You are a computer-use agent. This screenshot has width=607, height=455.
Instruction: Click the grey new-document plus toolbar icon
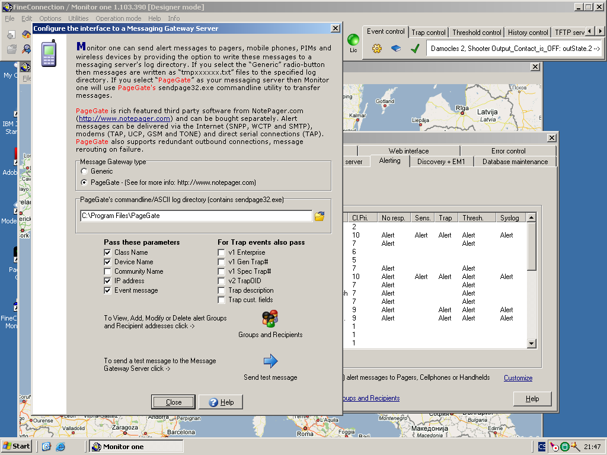click(x=11, y=35)
